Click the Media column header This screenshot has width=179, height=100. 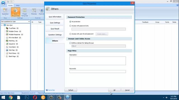click(174, 22)
